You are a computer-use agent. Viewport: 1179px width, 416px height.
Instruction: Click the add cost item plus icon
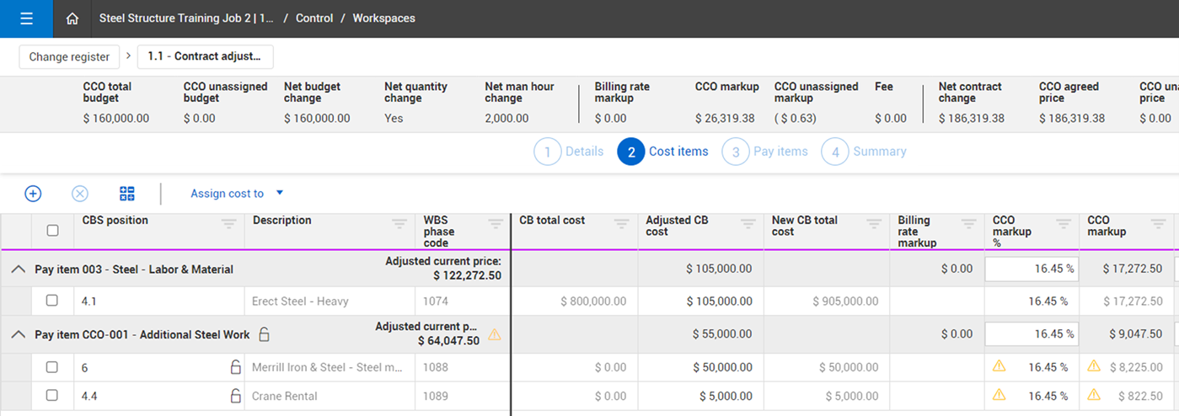(33, 194)
